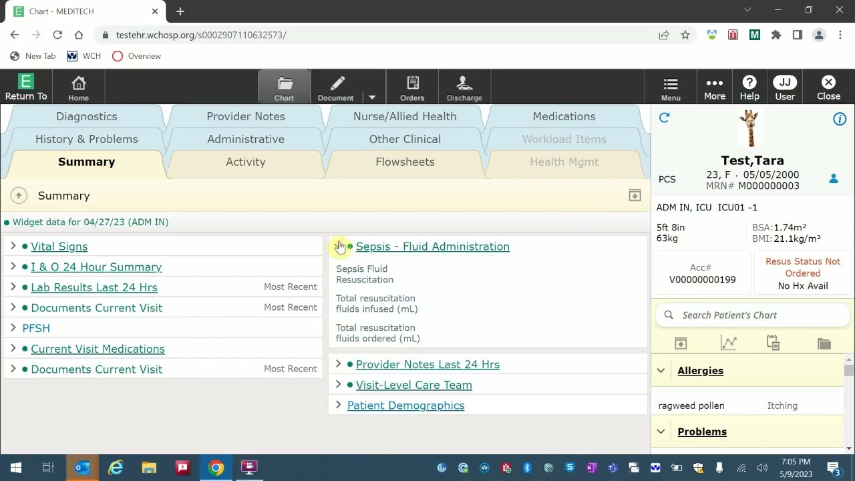The image size is (855, 481).
Task: Click the blue person icon beside the MRN
Action: coord(834,178)
